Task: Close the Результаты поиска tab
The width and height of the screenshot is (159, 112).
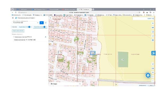Action: pyautogui.click(x=46, y=27)
